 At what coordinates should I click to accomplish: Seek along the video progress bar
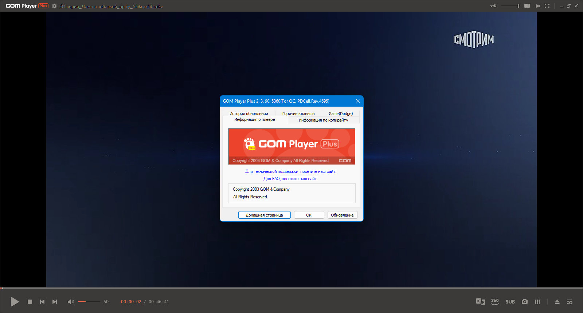pos(291,288)
